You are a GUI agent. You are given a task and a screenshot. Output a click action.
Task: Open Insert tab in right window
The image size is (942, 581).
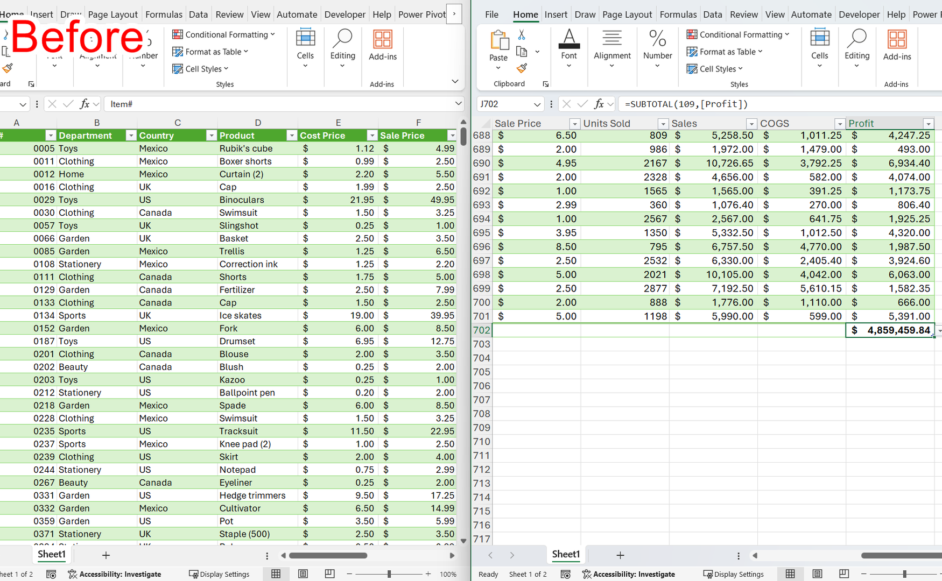(x=556, y=15)
